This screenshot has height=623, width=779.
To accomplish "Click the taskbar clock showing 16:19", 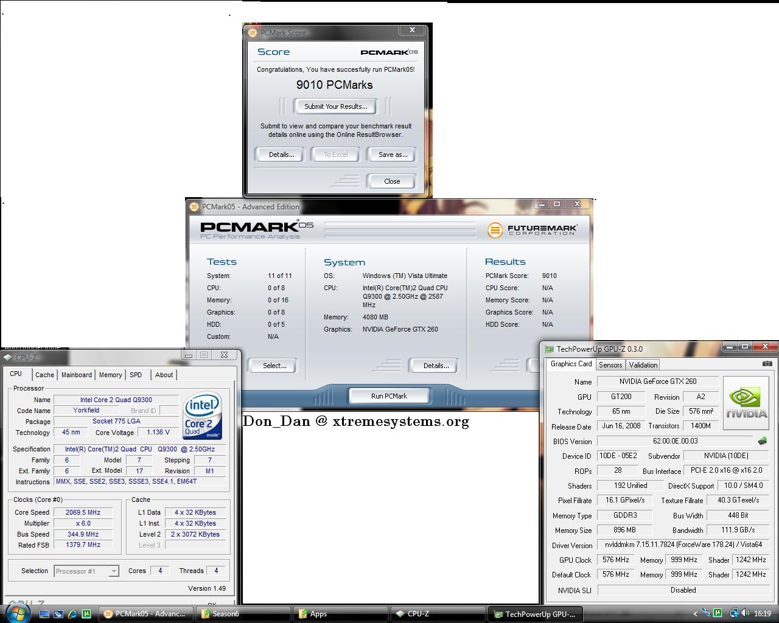I will pyautogui.click(x=763, y=614).
